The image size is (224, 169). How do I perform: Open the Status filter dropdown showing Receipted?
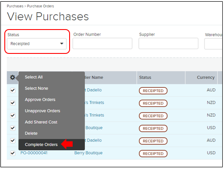(37, 44)
